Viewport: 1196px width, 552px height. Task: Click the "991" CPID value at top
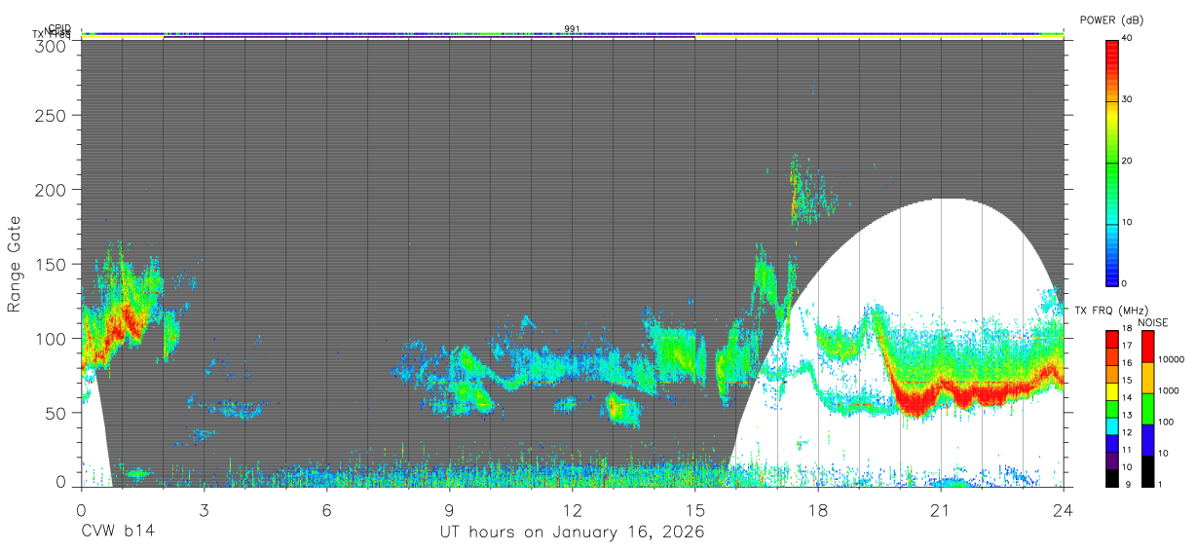[572, 29]
